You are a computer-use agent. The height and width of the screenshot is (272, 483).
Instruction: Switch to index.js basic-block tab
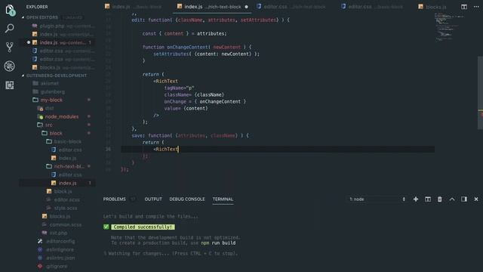[x=133, y=7]
